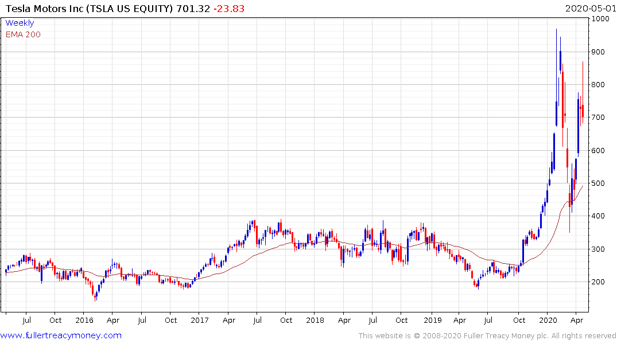Click the 2019 year axis label
617x344 pixels.
coord(432,320)
